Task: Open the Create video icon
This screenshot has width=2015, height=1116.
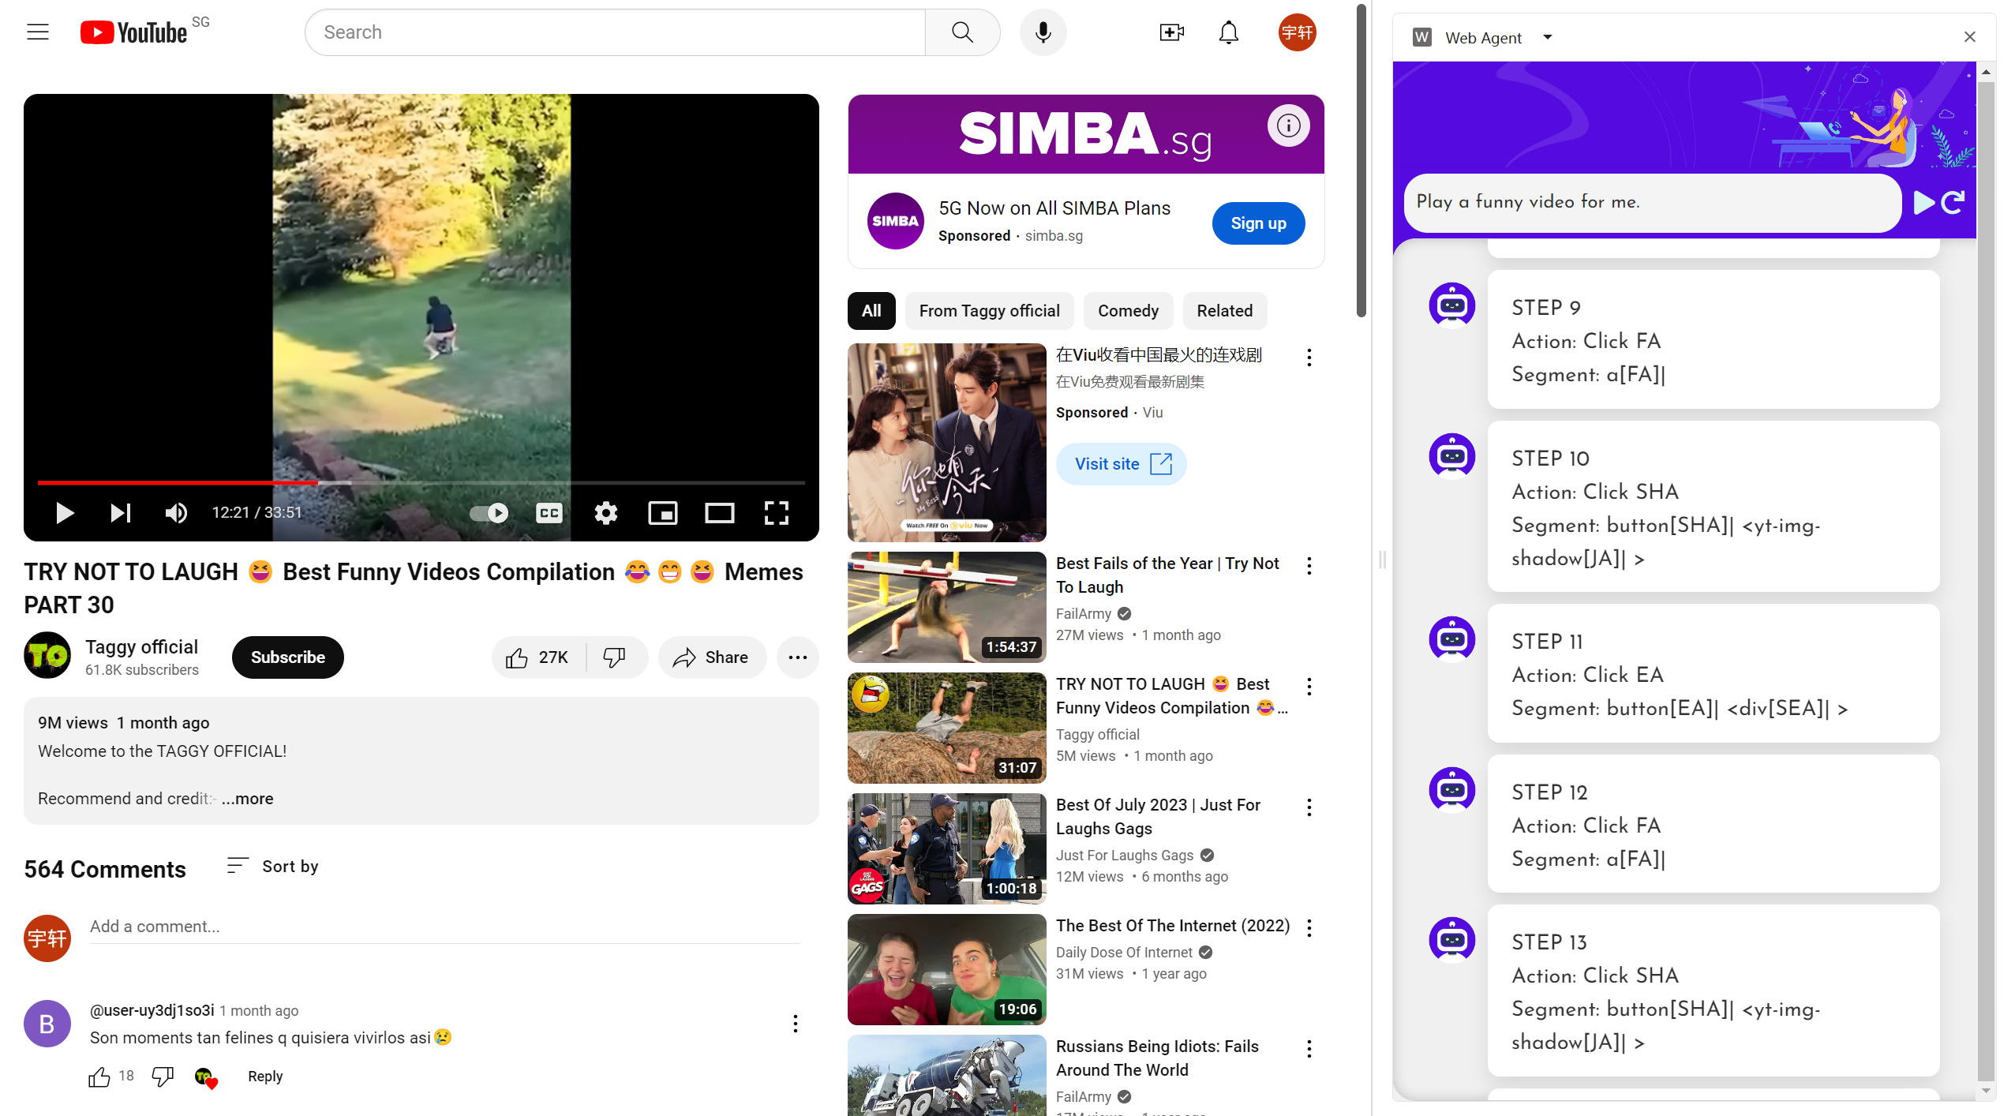Action: tap(1172, 32)
